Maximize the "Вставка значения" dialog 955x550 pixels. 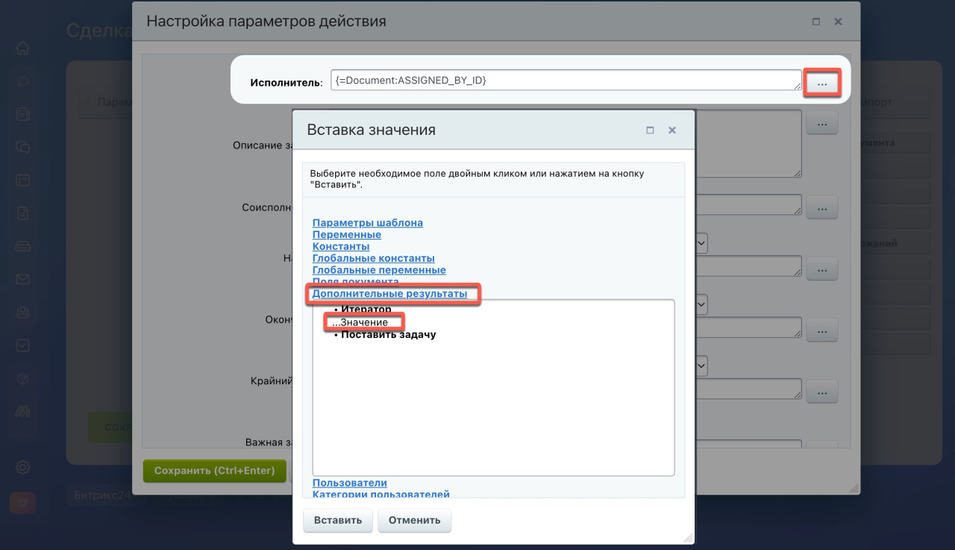coord(650,130)
